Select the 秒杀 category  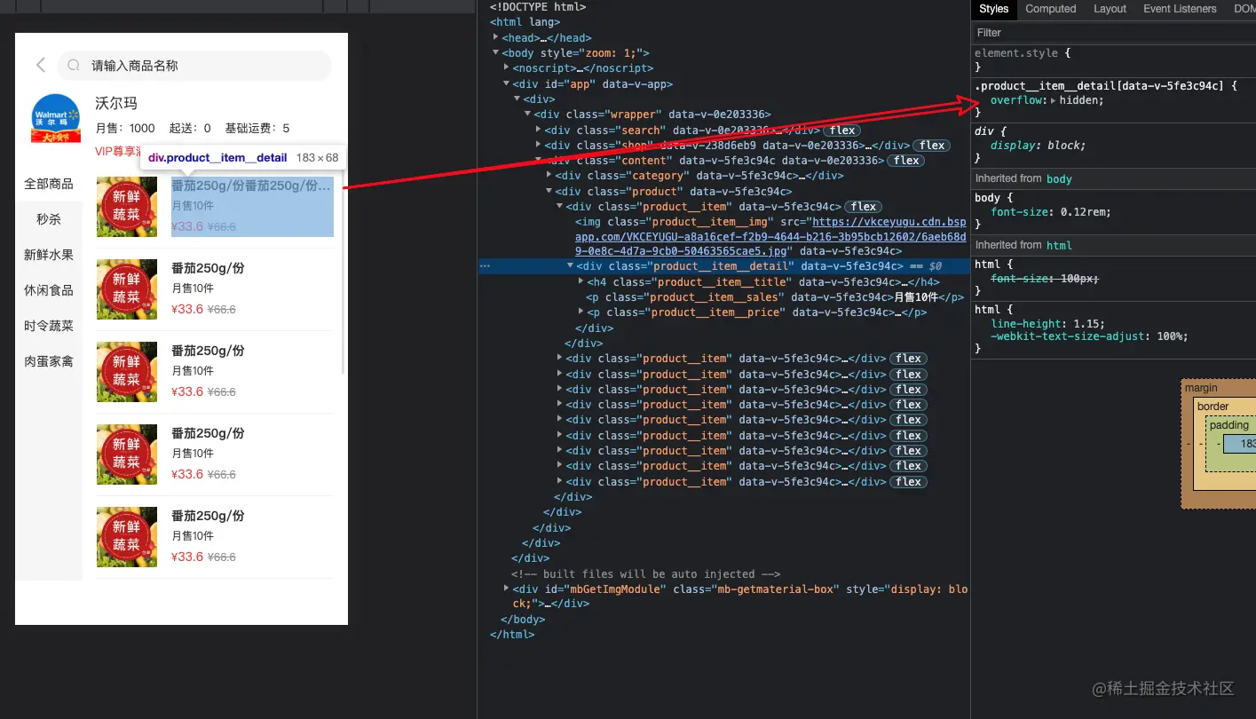(49, 219)
